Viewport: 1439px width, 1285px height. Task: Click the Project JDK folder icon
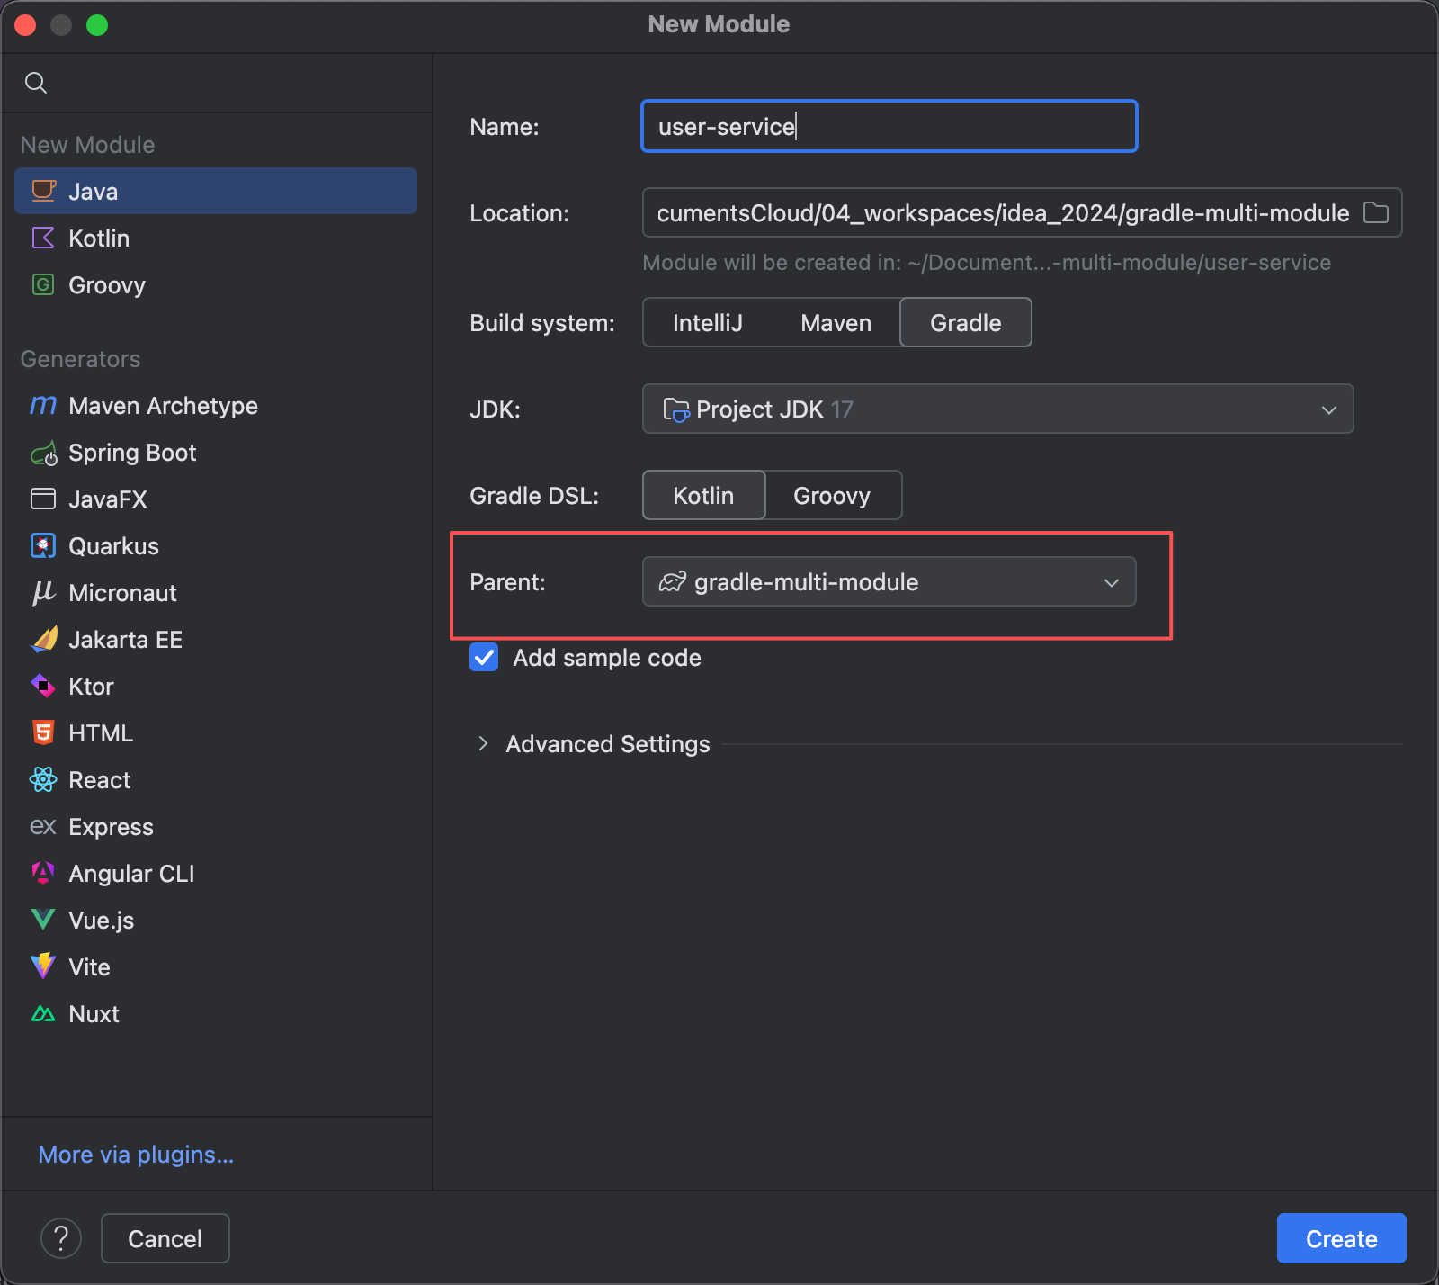click(675, 409)
